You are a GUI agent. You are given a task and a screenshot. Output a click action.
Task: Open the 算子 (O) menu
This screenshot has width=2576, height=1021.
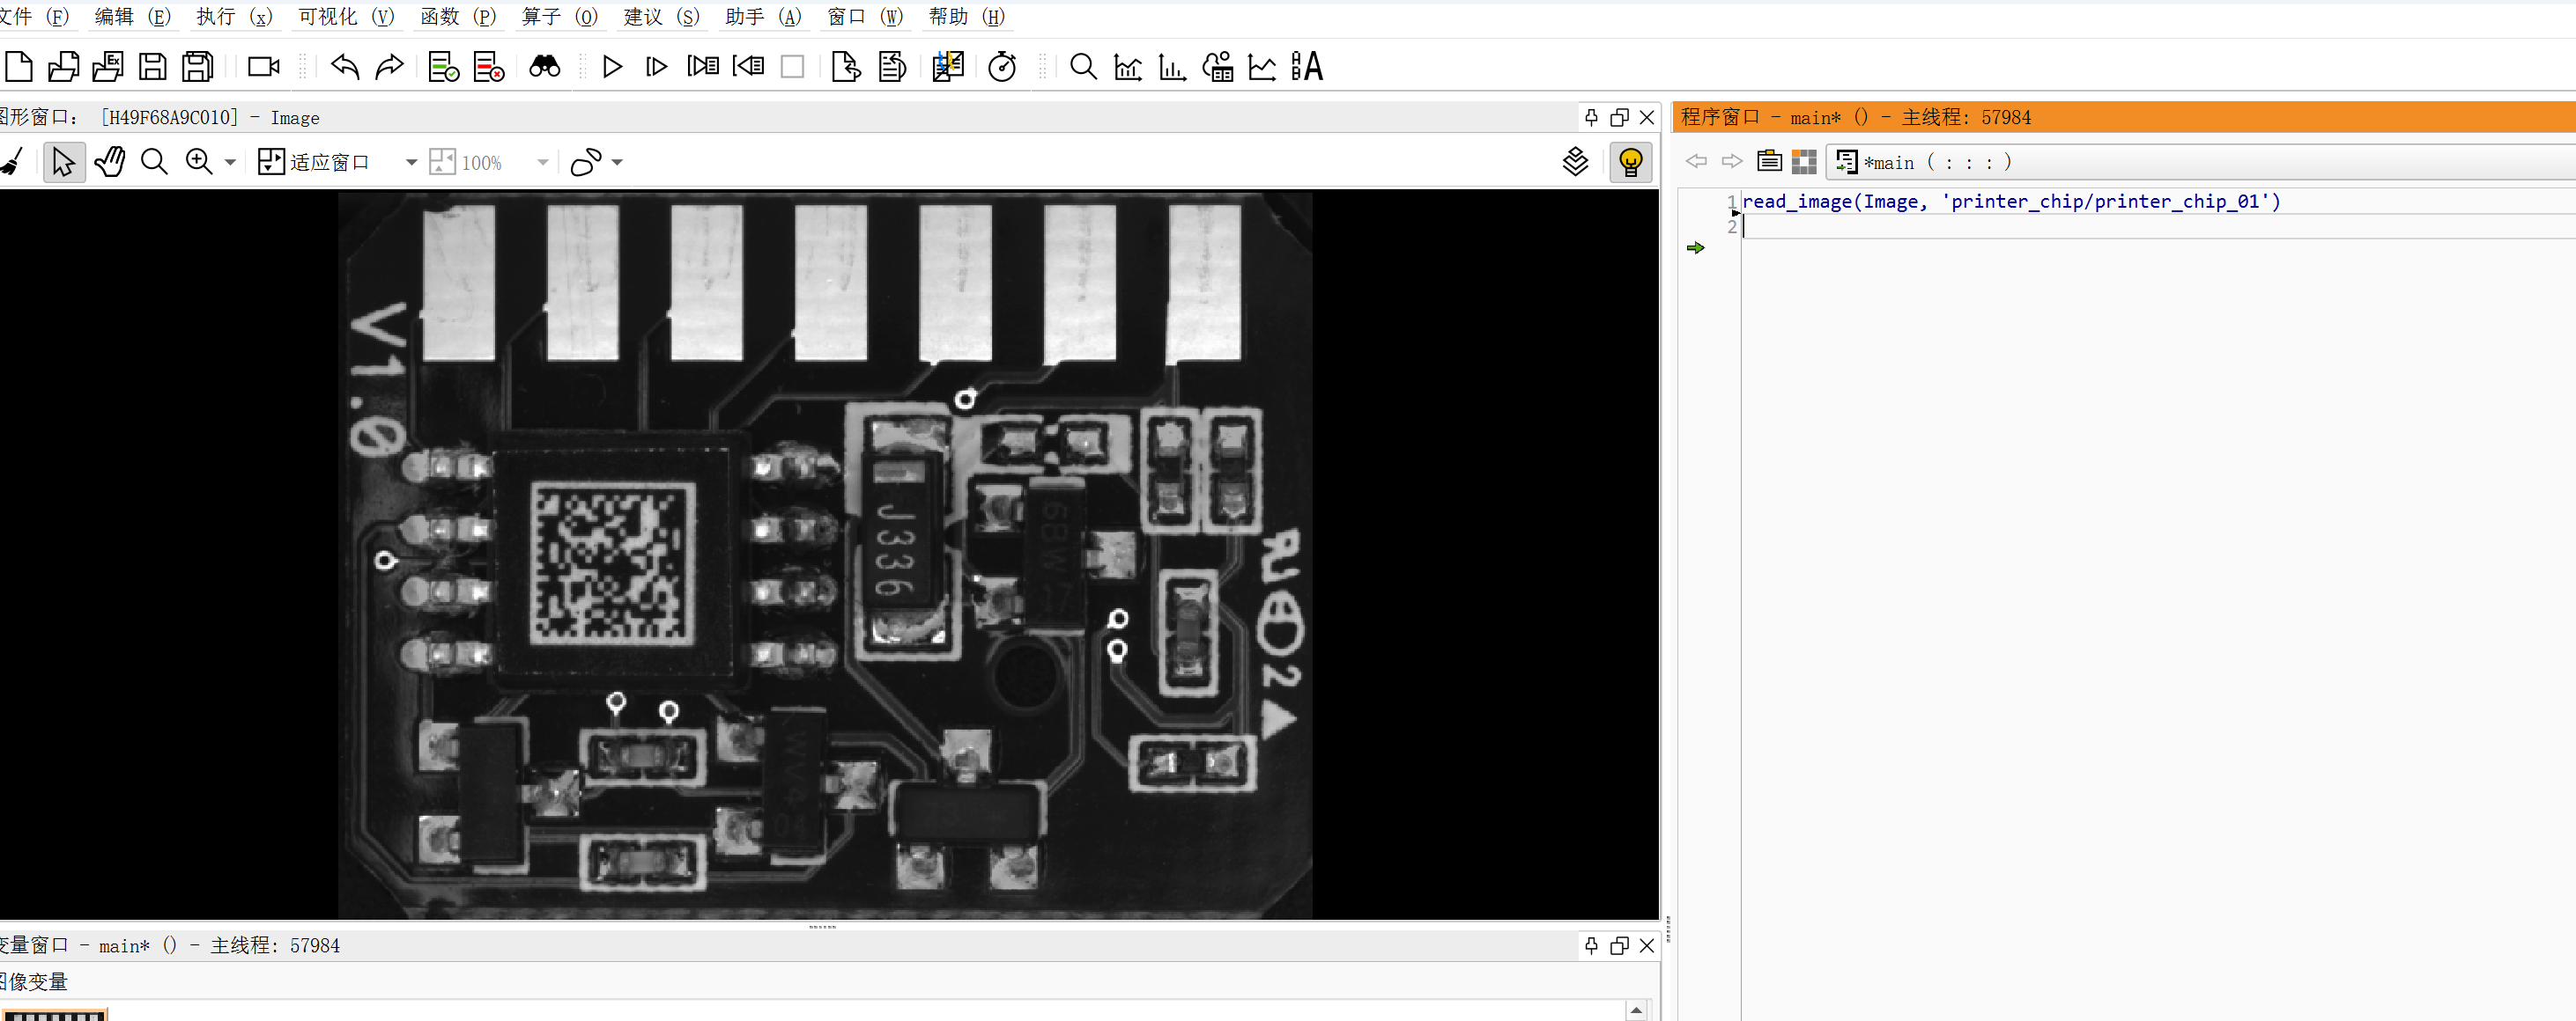tap(559, 17)
